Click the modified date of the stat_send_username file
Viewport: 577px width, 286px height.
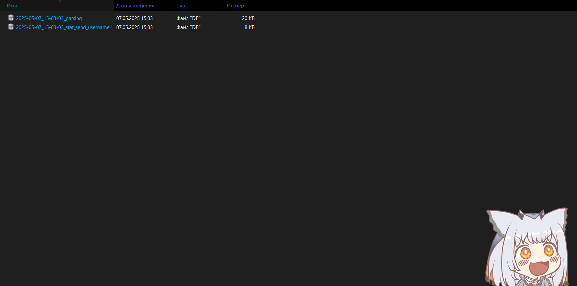tap(134, 27)
